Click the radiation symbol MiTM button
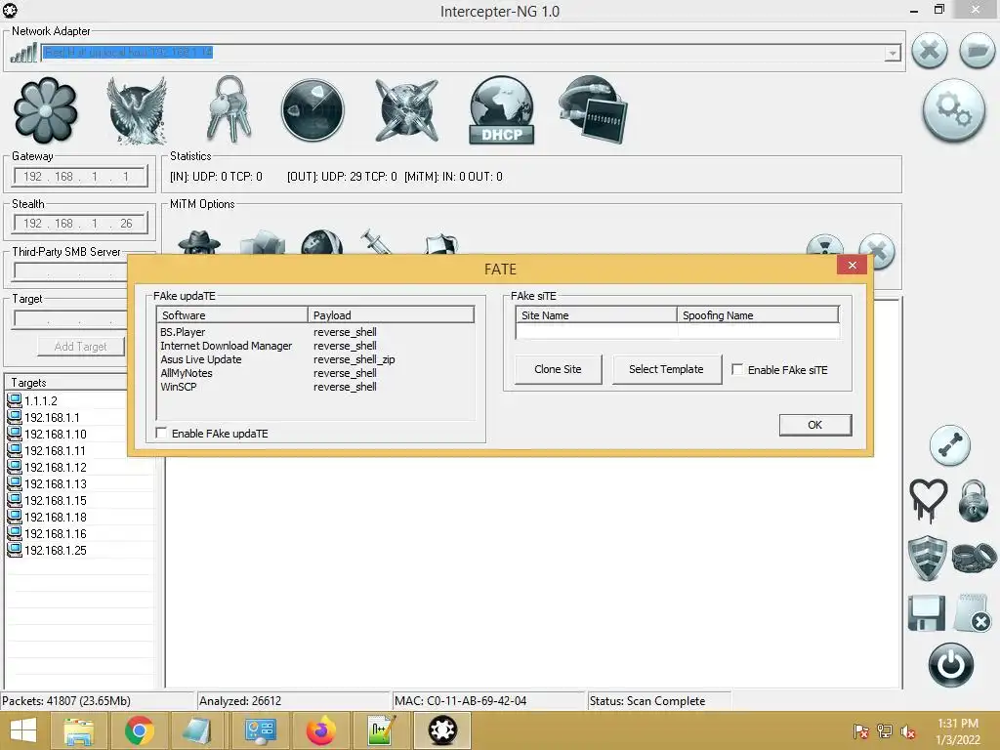 pos(824,245)
